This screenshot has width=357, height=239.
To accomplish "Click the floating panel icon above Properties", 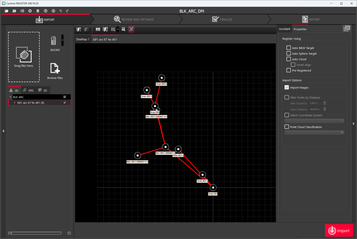I will [347, 28].
